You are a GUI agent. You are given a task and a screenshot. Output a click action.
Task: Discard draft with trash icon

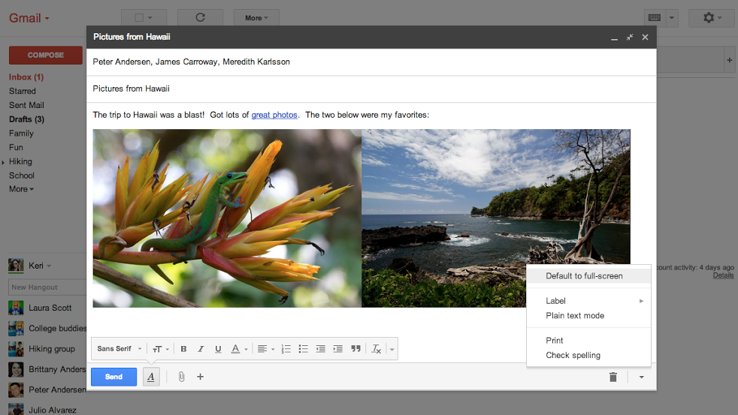tap(612, 377)
